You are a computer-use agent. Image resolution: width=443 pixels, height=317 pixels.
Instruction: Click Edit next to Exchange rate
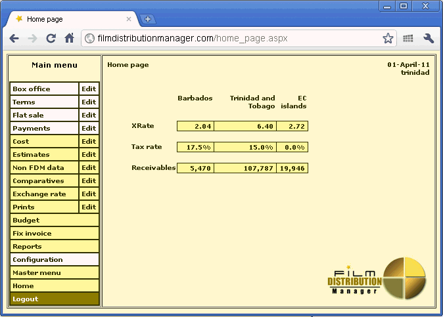(89, 194)
